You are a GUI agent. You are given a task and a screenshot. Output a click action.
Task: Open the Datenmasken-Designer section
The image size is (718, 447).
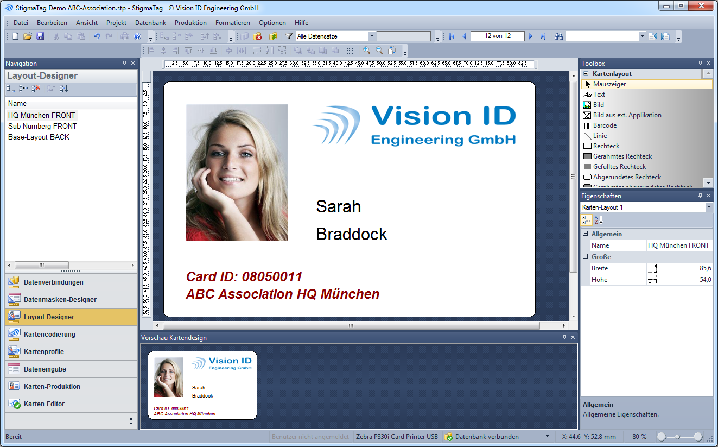[x=71, y=300]
